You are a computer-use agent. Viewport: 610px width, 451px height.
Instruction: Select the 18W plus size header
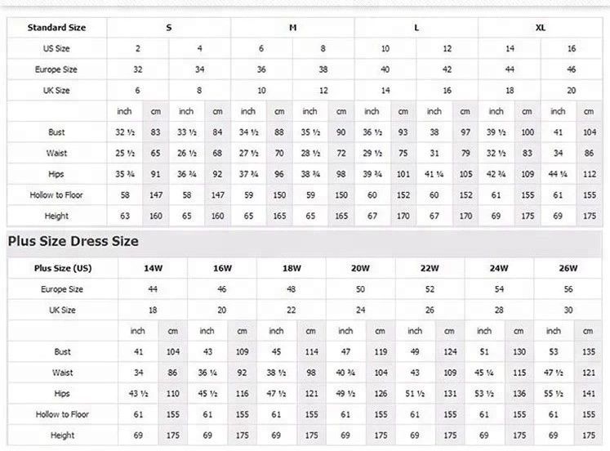click(x=292, y=268)
